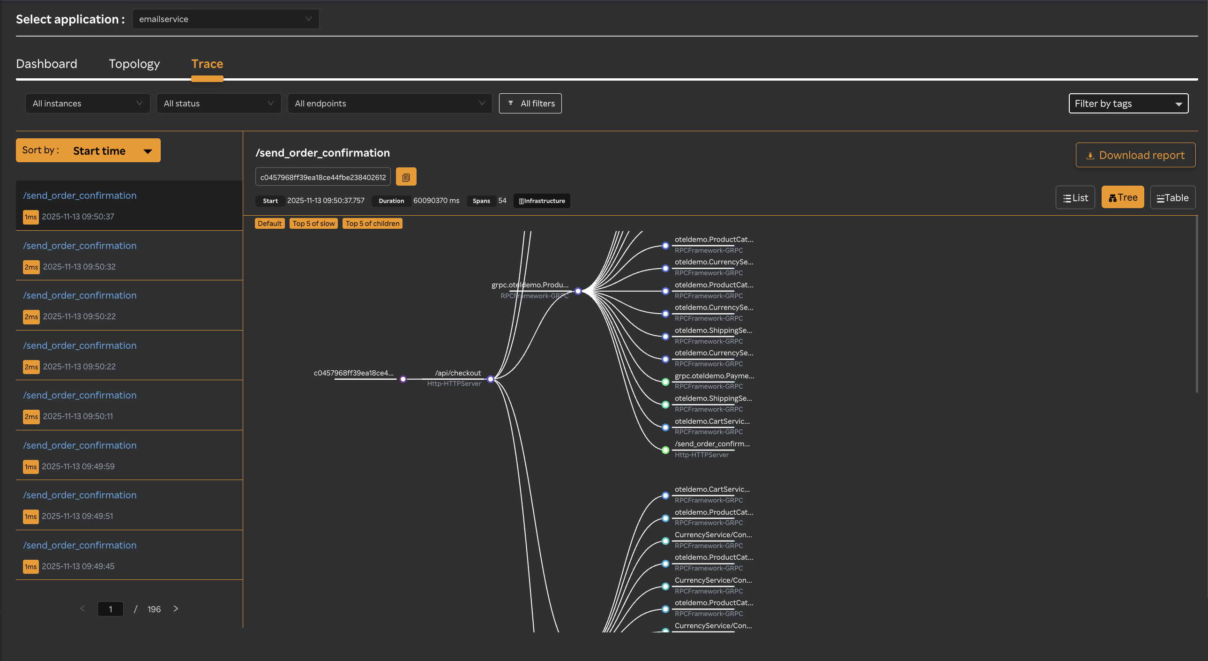Open the Topology tab
The height and width of the screenshot is (661, 1208).
(x=134, y=64)
